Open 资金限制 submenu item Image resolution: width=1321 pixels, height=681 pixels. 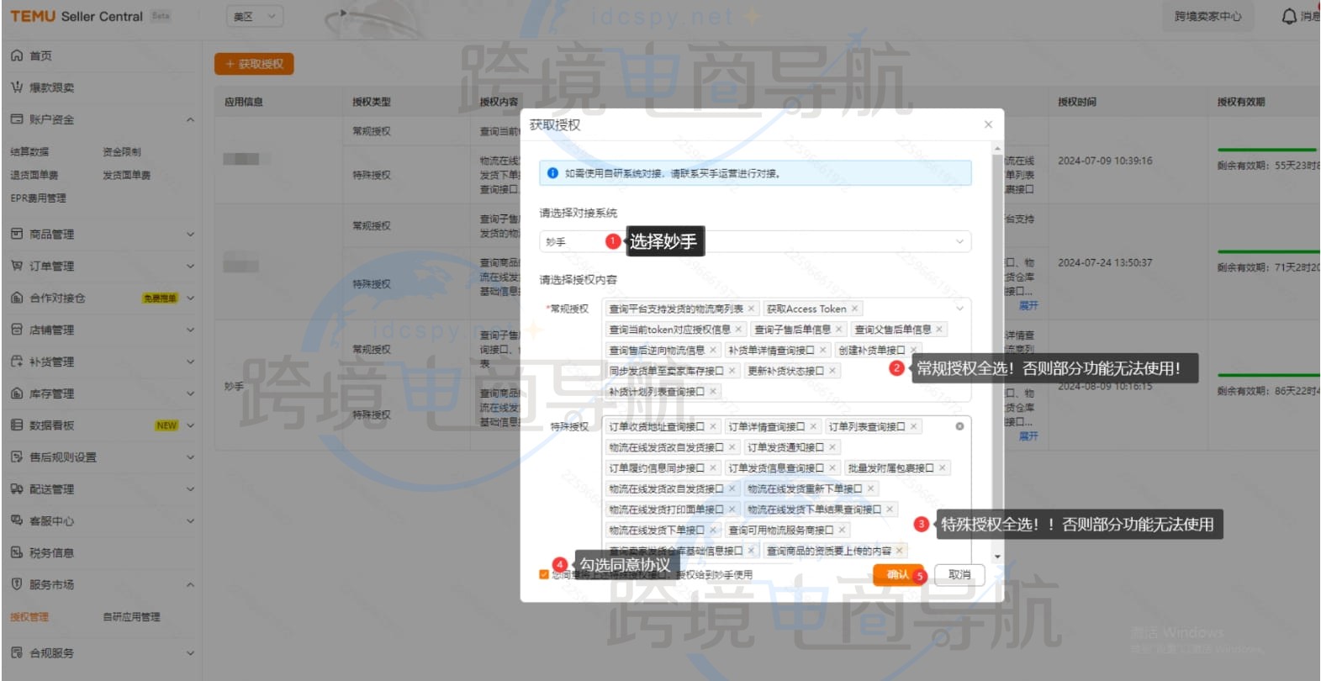pyautogui.click(x=122, y=151)
